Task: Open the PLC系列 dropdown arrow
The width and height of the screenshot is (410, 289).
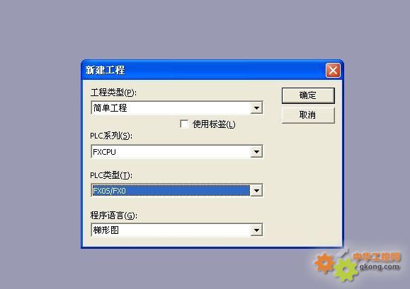Action: [256, 151]
